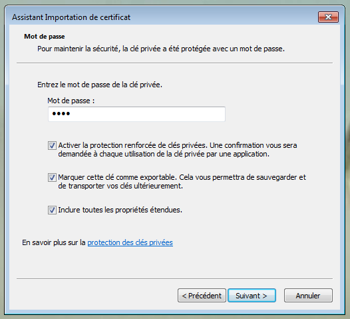Go back with the Précédent button

point(202,296)
